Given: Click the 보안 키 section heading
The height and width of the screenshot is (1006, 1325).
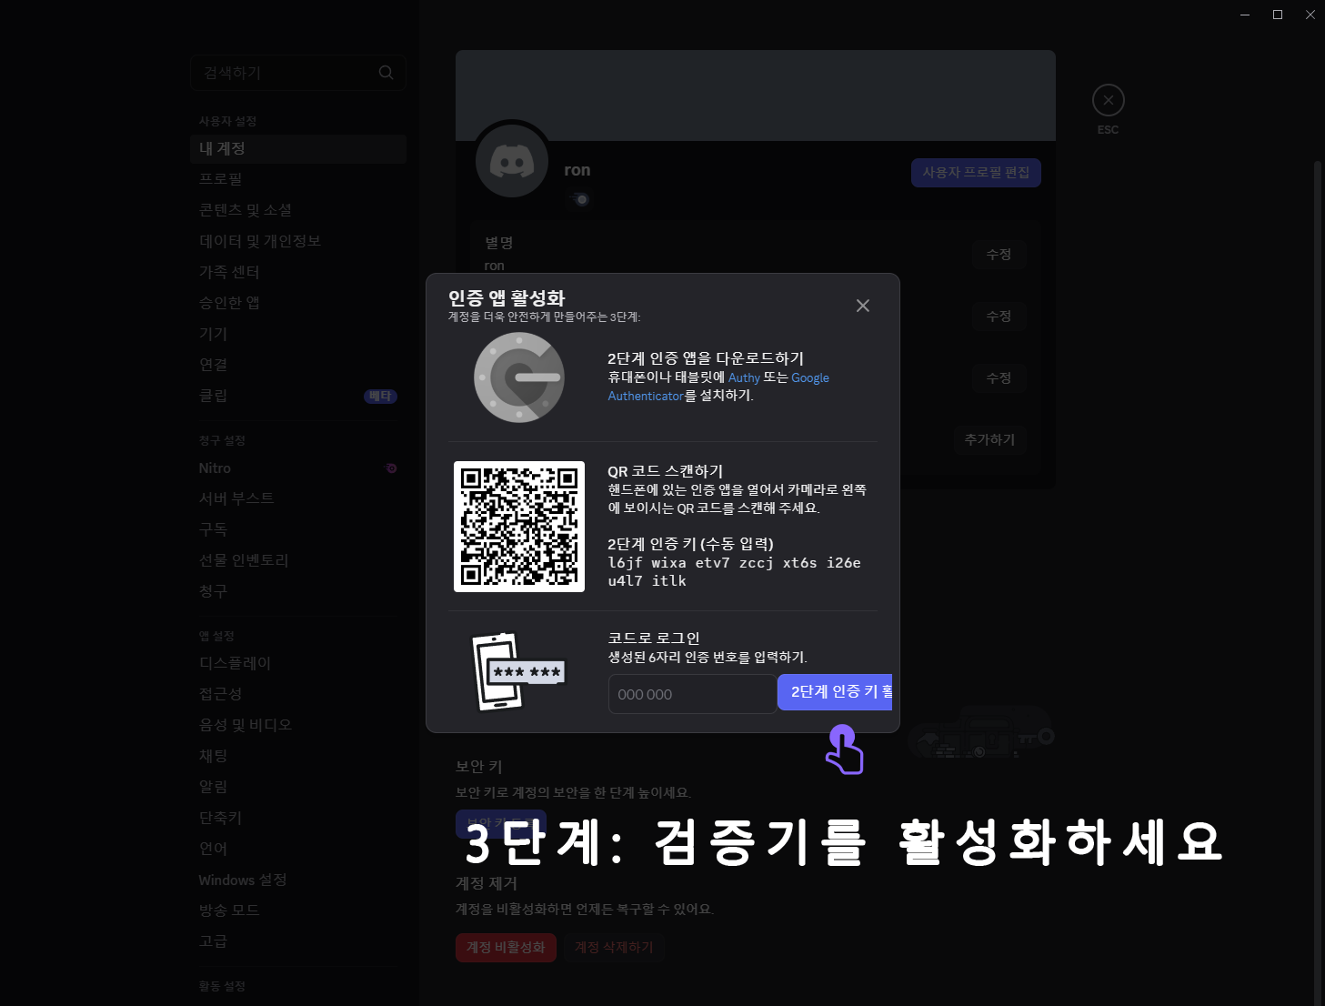Looking at the screenshot, I should coord(479,767).
